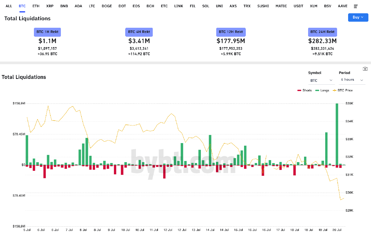The width and height of the screenshot is (371, 237).
Task: Toggle BTC Price line in legend
Action: tap(343, 90)
